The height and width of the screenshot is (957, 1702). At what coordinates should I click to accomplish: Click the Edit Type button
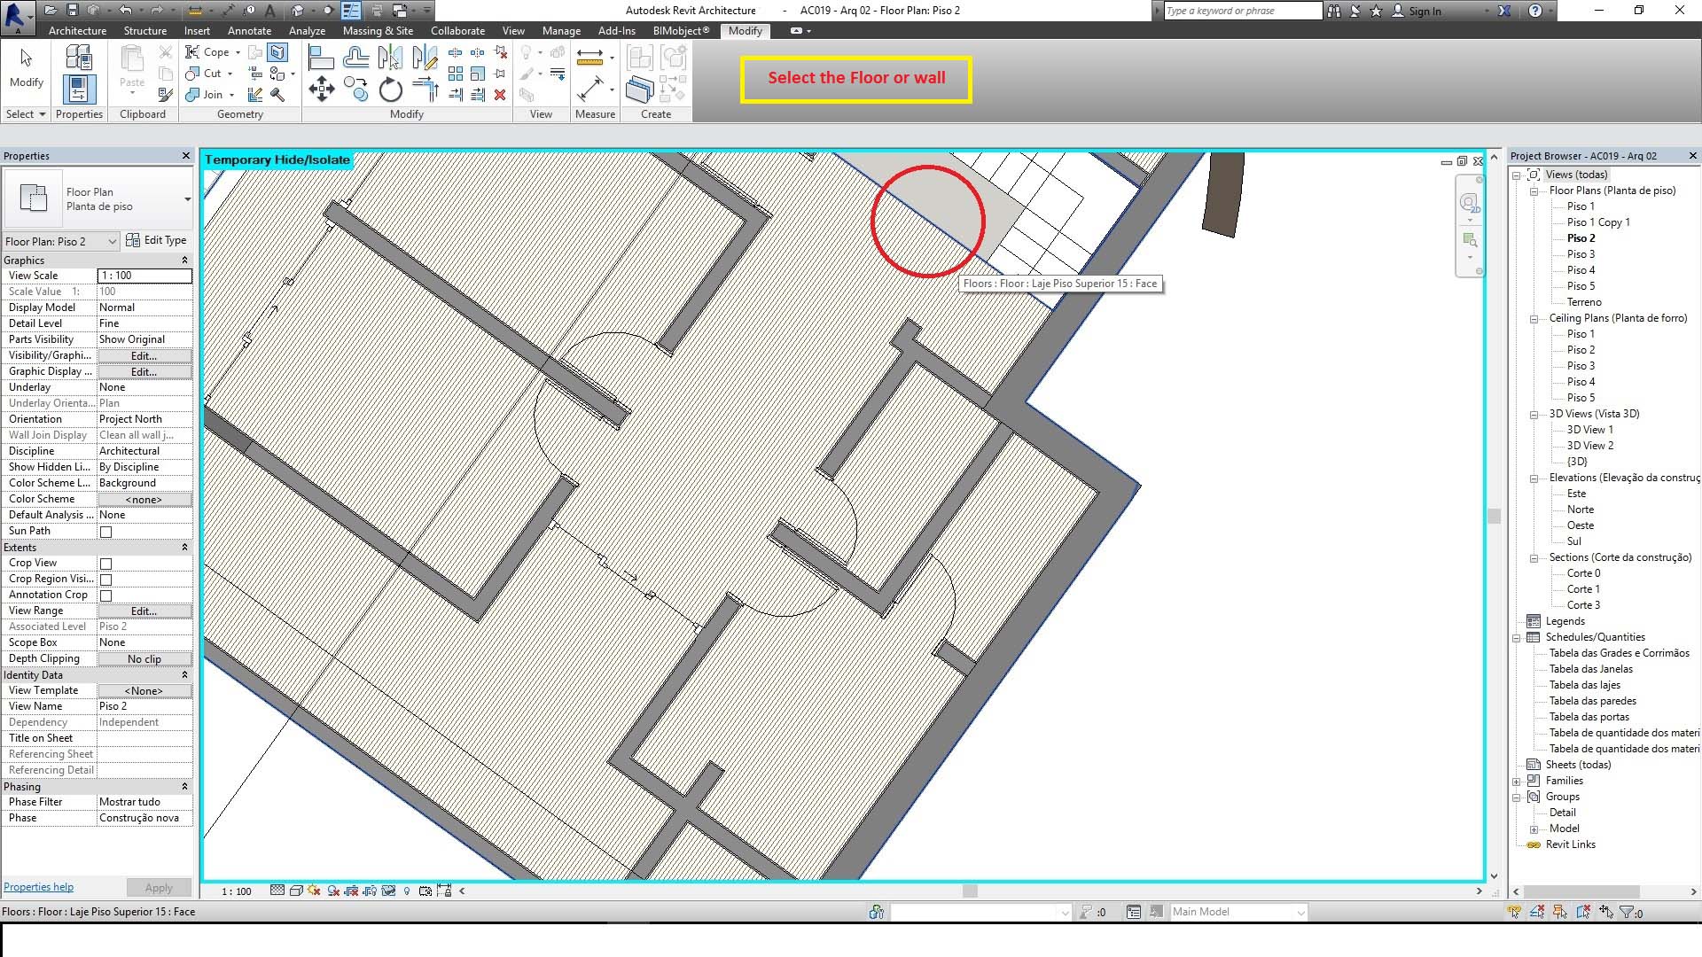point(157,240)
